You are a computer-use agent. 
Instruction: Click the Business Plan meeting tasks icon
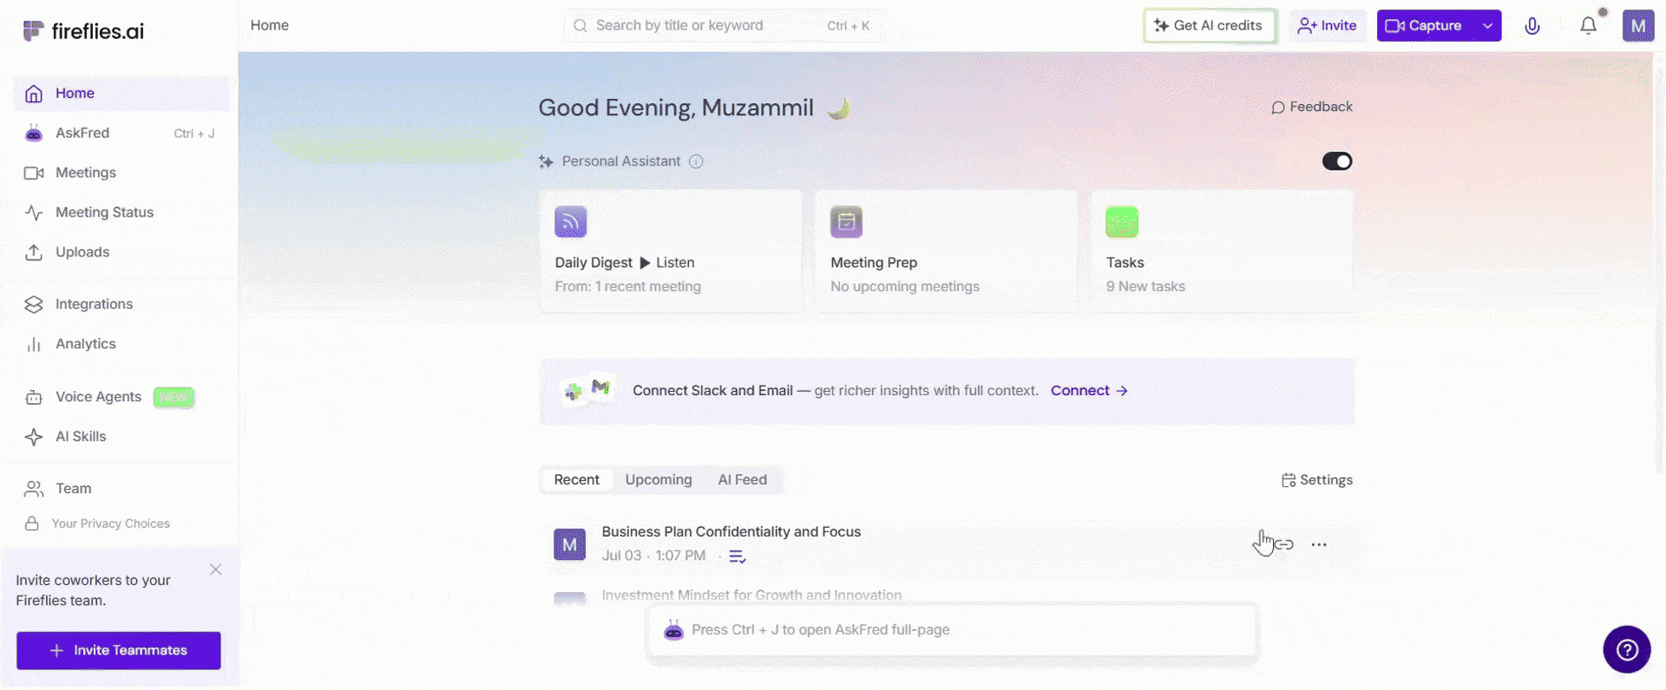pyautogui.click(x=738, y=557)
